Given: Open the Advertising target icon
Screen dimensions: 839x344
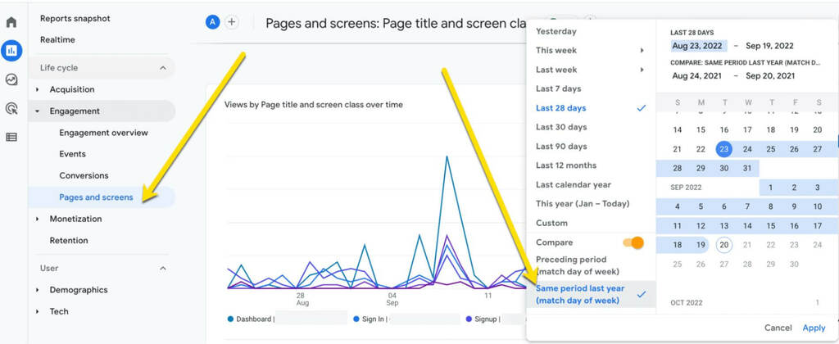Looking at the screenshot, I should pos(11,108).
